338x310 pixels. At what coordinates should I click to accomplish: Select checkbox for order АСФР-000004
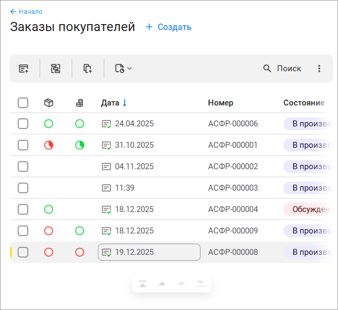point(23,209)
